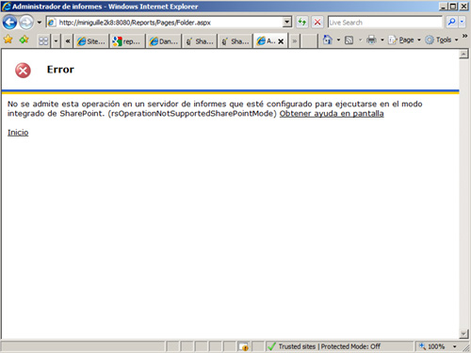The width and height of the screenshot is (471, 353).
Task: Click the address bar URL field
Action: coord(165,23)
